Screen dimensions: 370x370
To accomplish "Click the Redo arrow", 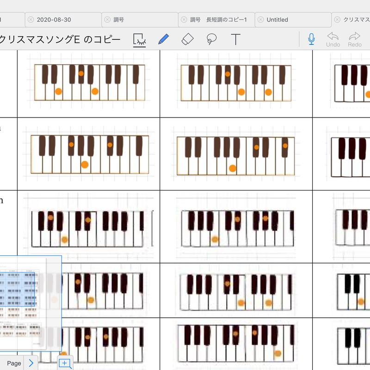I will click(355, 37).
